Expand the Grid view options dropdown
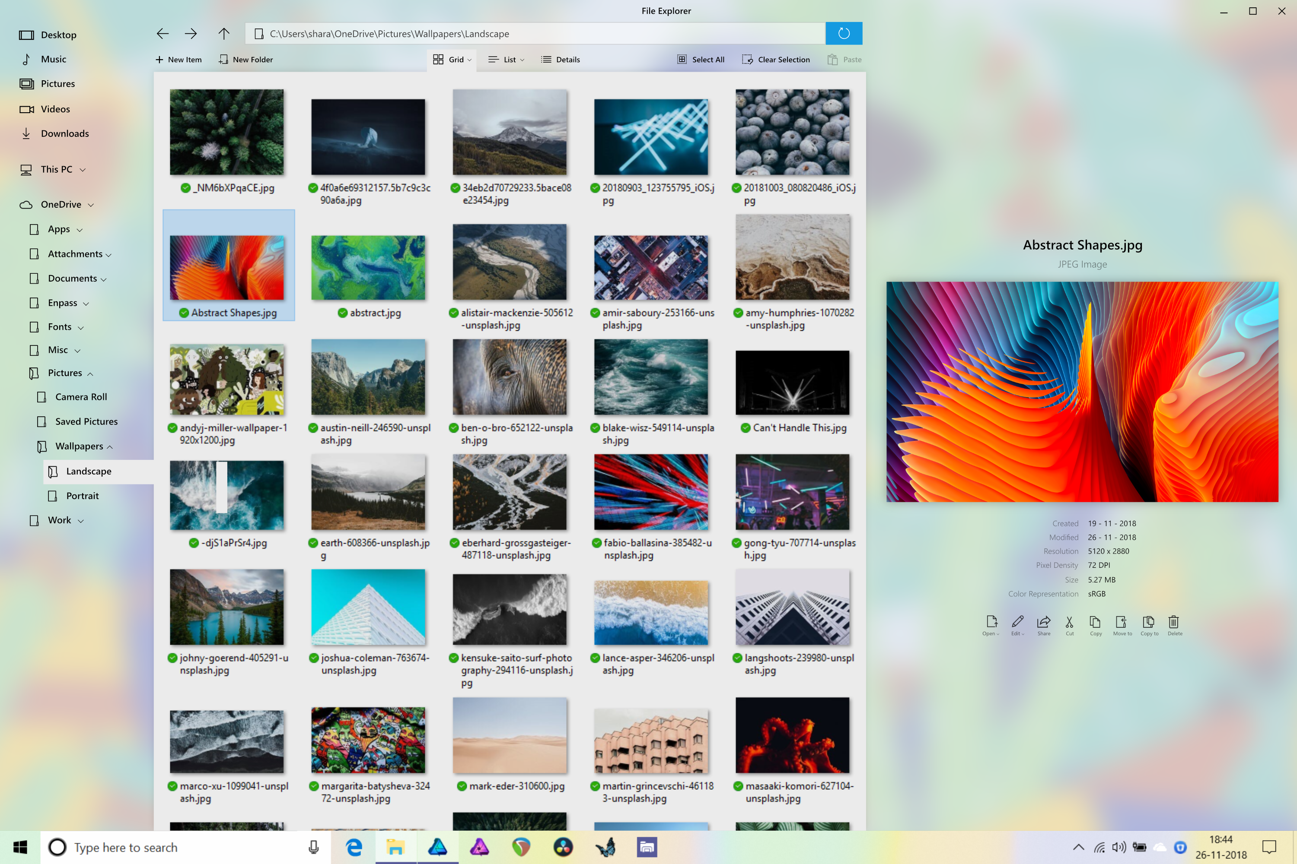This screenshot has width=1297, height=864. click(x=469, y=60)
